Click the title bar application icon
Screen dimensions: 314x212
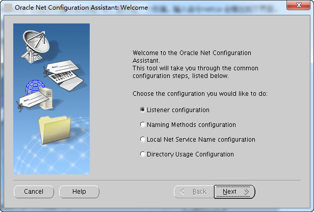pyautogui.click(x=8, y=8)
